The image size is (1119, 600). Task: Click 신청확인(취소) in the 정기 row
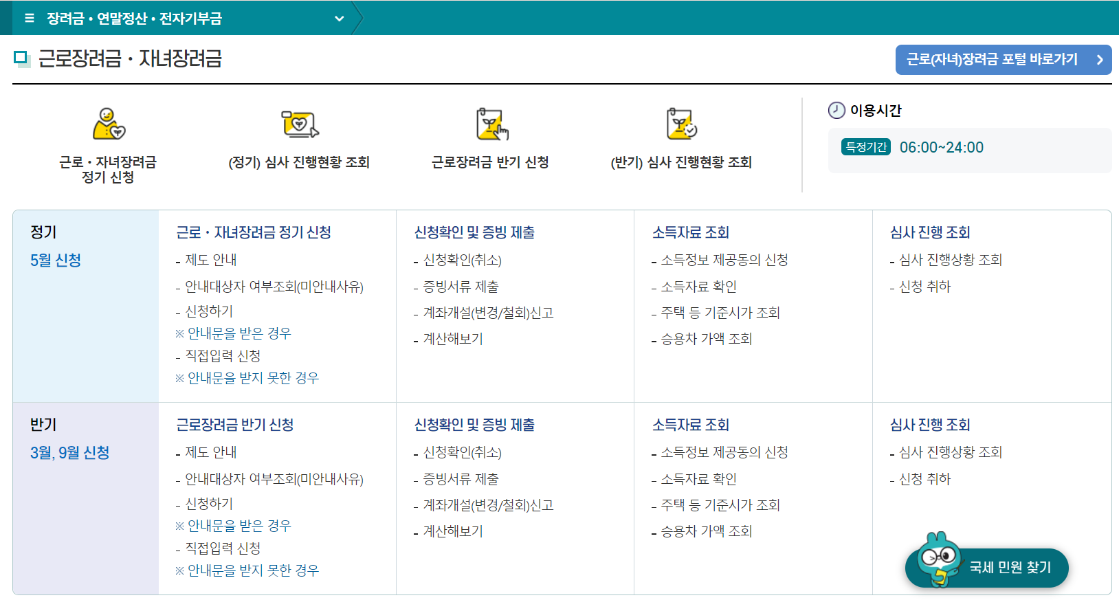tap(463, 260)
